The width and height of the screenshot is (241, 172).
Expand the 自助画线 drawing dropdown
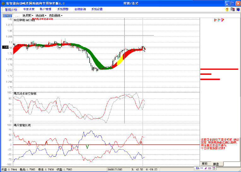(x=56, y=15)
